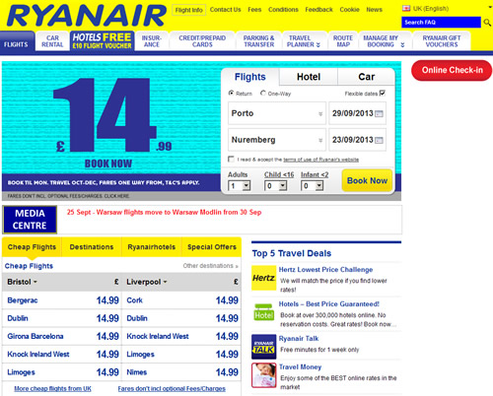Click the Hotels Free voucher banner
Screen dimensions: 493x396
point(102,41)
